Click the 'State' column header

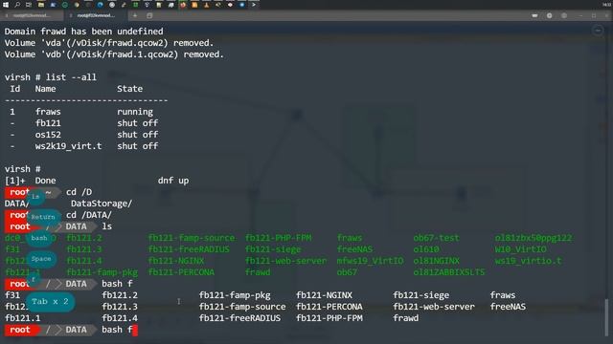130,89
